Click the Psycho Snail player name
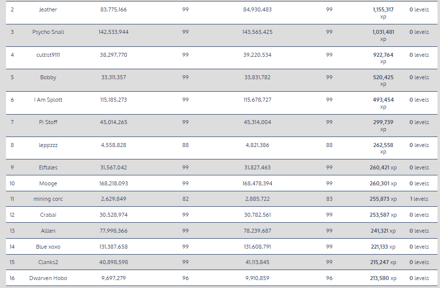The width and height of the screenshot is (440, 288). (x=48, y=32)
